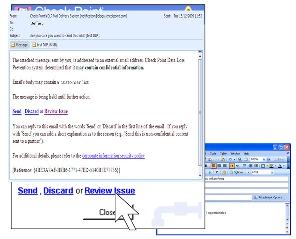Click the scroll-up arrow of the email body
The width and height of the screenshot is (296, 239).
200,56
